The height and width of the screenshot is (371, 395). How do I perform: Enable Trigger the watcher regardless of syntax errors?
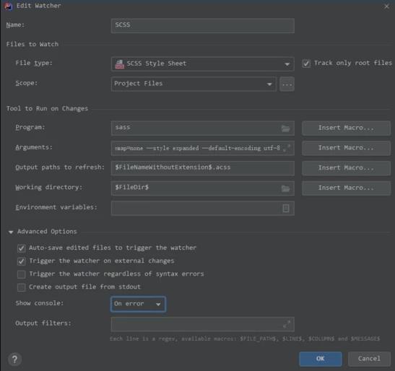[22, 274]
